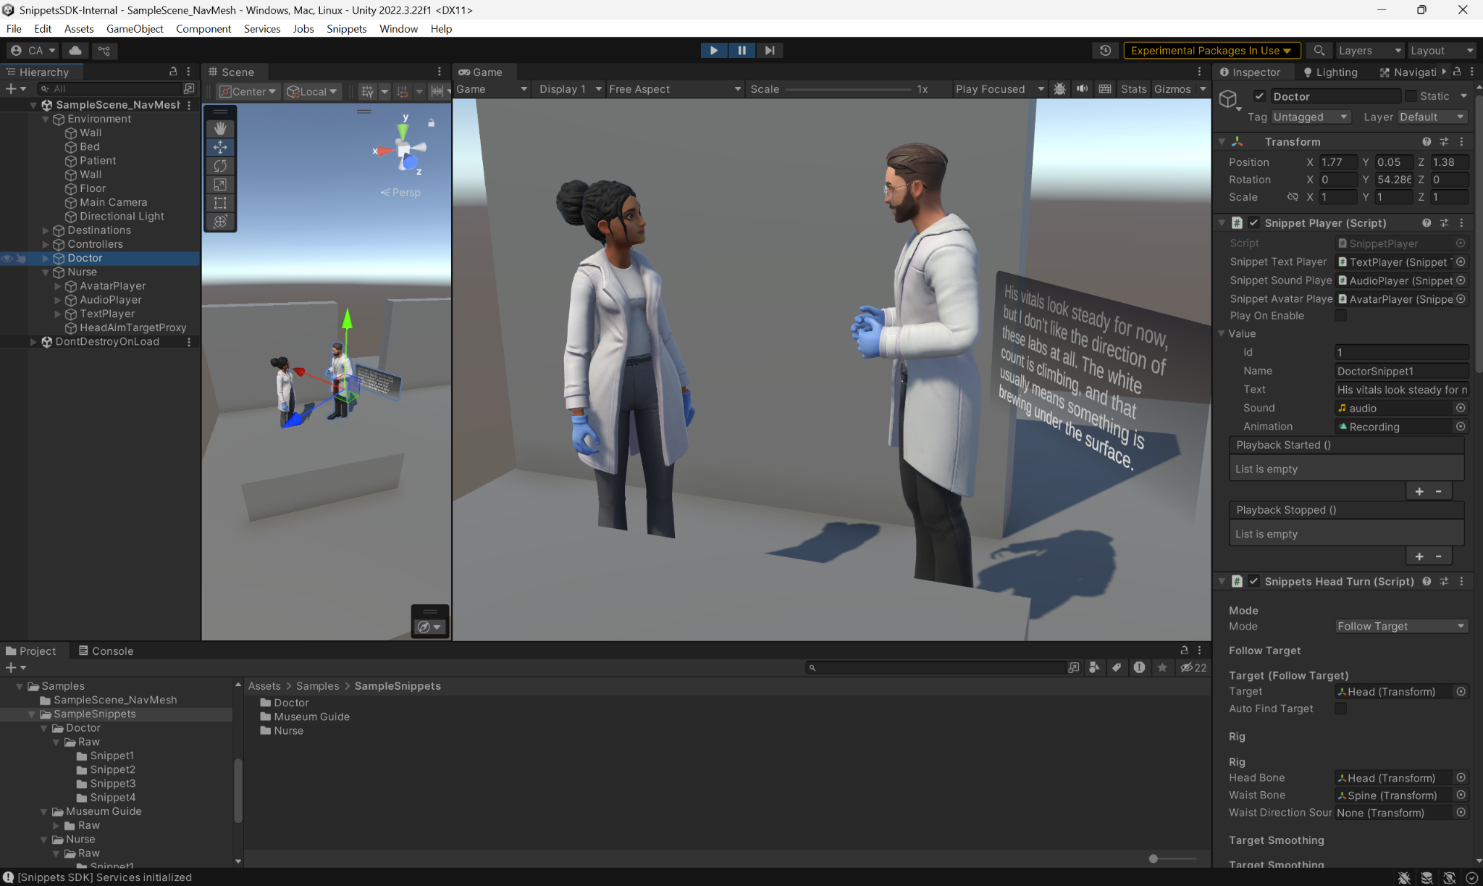Save search favorite star icon
The width and height of the screenshot is (1483, 886).
pos(1162,668)
